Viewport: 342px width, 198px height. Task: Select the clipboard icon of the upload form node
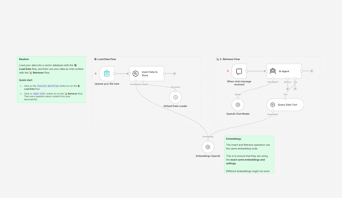[x=107, y=74]
